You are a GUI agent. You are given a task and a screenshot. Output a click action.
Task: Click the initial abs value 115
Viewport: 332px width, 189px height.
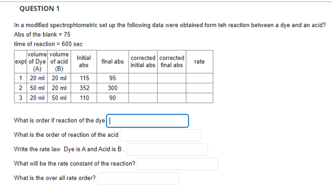coord(84,78)
